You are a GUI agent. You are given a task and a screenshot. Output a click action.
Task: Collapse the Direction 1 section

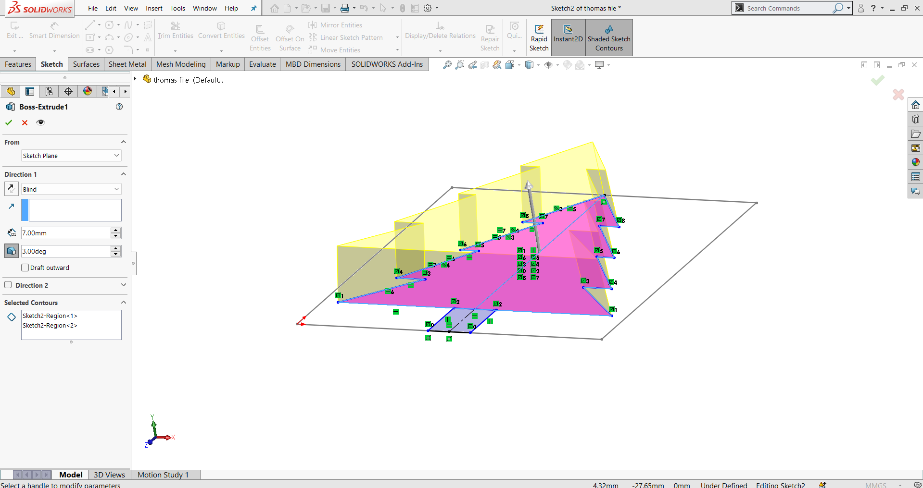point(124,174)
